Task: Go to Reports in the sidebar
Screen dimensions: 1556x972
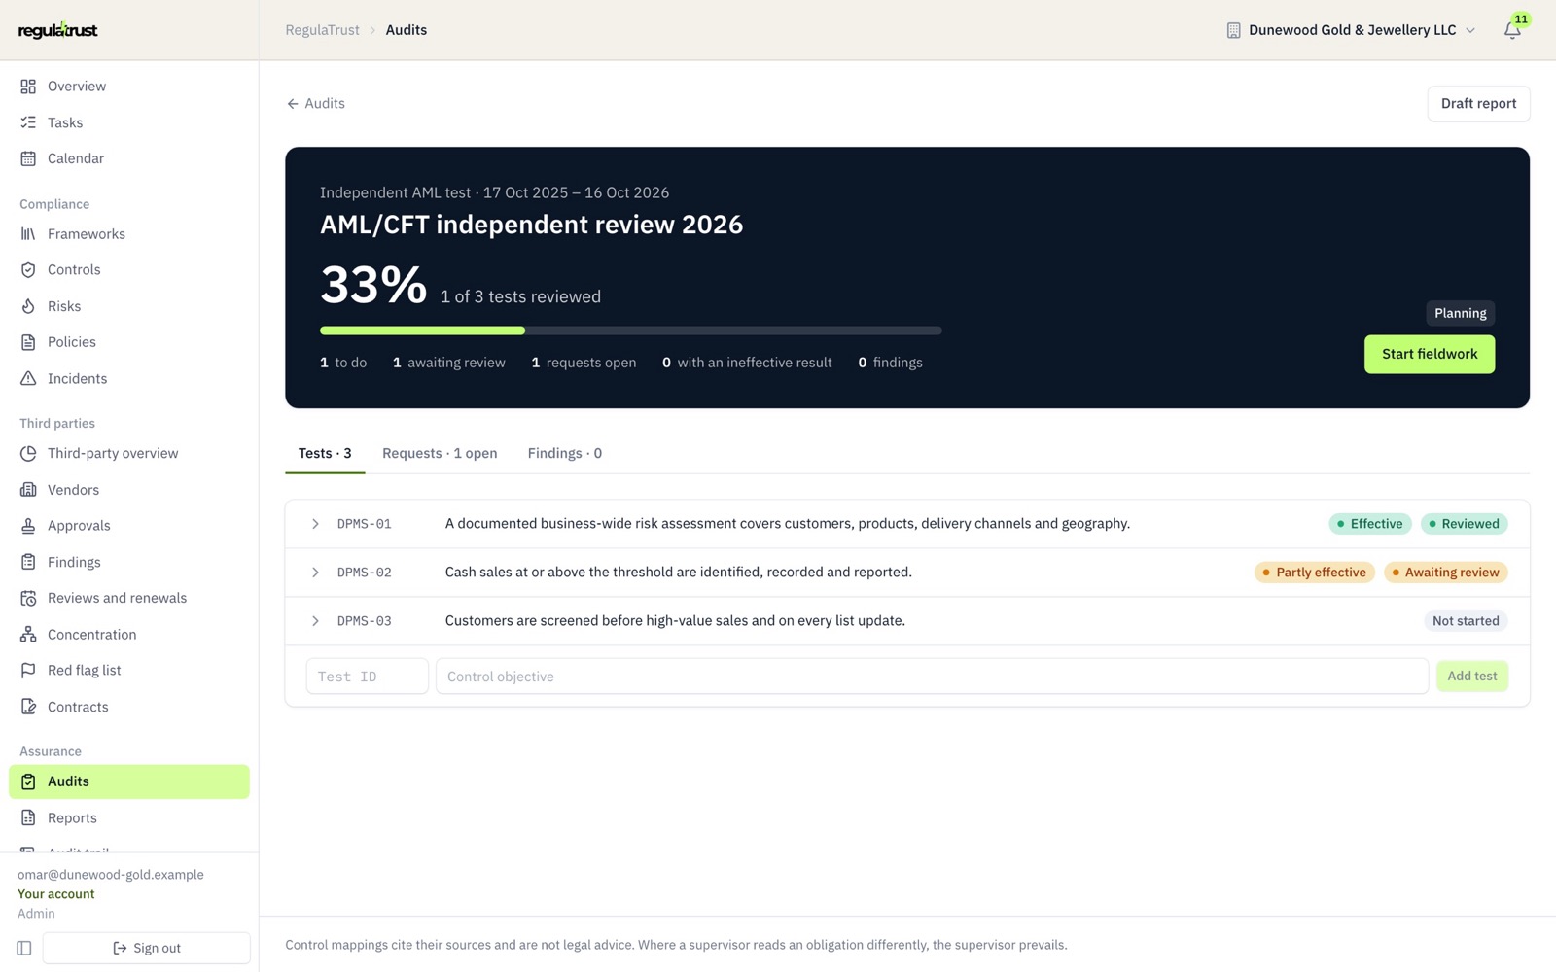Action: click(129, 818)
